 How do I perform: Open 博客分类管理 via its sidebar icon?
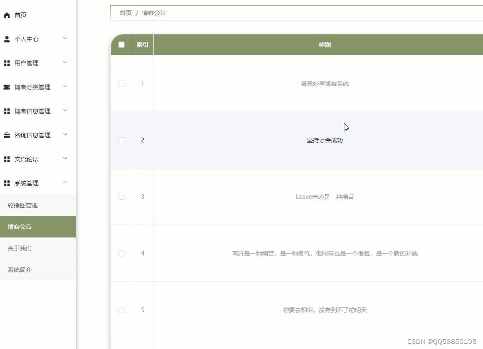(x=6, y=86)
